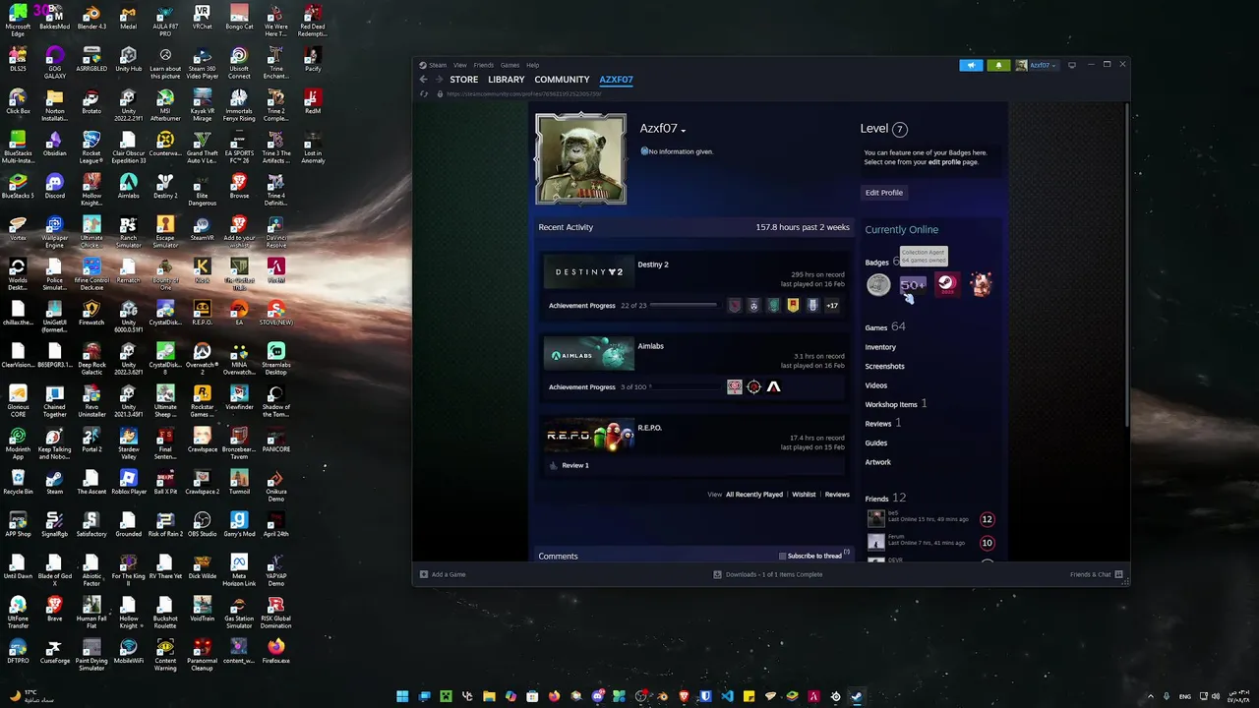Show hidden icons in the system tray
Screen dimensions: 1259x708
click(x=1151, y=696)
